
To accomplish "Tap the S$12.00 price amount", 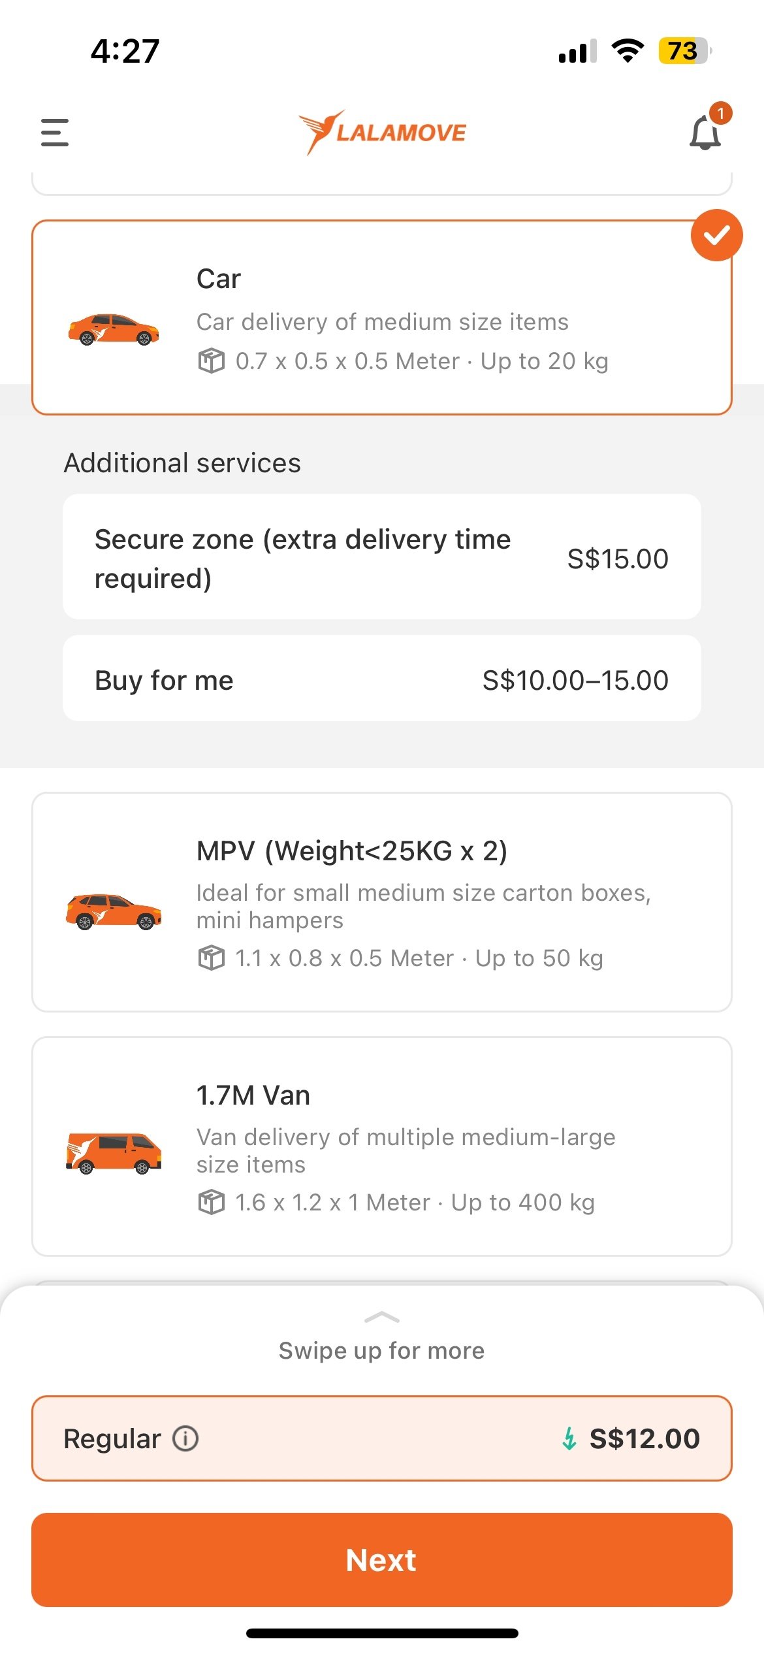I will coord(645,1438).
